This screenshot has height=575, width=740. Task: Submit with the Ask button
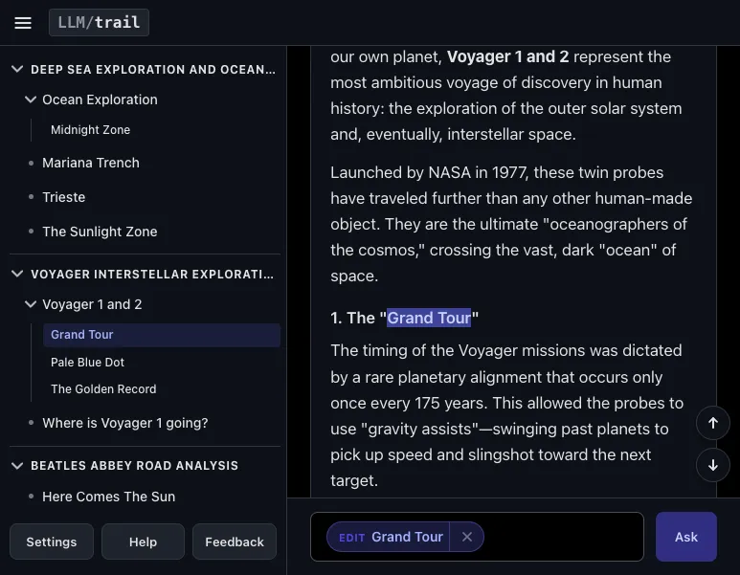pyautogui.click(x=686, y=537)
